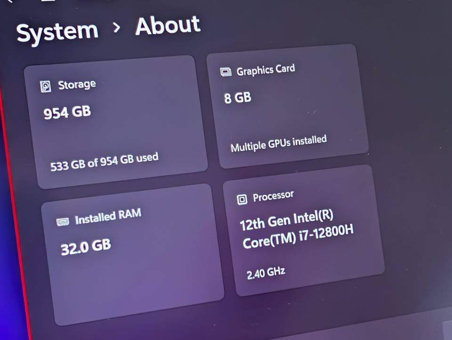Click the Graphics Card monitor icon
452x340 pixels.
coord(226,72)
